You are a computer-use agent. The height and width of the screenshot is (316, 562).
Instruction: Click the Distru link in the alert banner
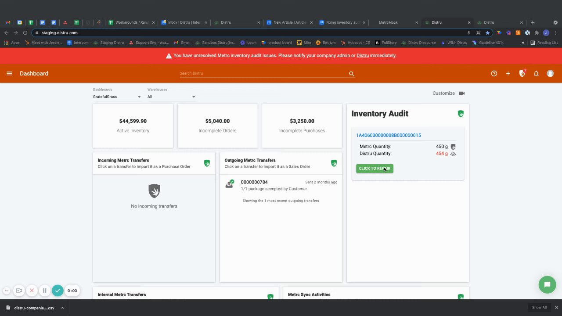pyautogui.click(x=363, y=56)
